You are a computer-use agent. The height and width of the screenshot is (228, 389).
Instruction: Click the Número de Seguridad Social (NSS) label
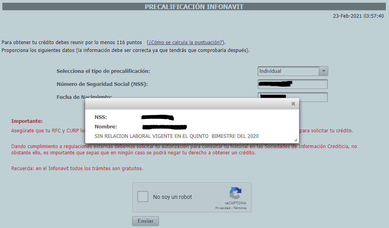tap(102, 84)
